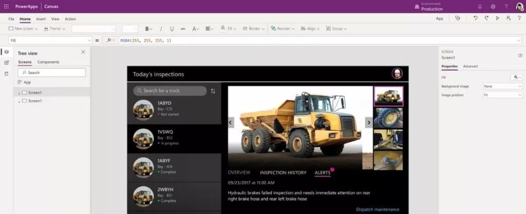This screenshot has height=214, width=526.
Task: Click the App checker stethoscope icon
Action: pyautogui.click(x=458, y=18)
